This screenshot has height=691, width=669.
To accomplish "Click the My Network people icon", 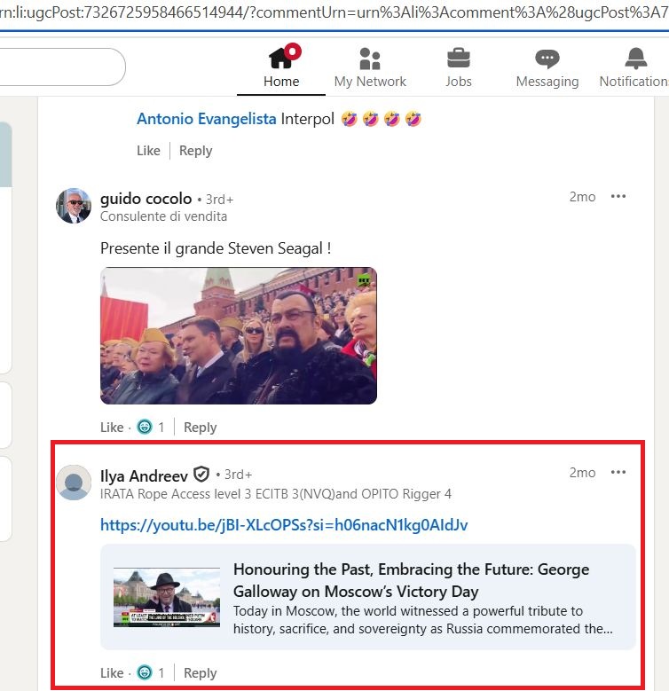I will point(370,59).
